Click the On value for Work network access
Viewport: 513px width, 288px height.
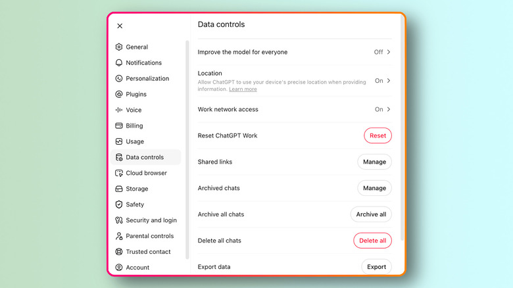[x=379, y=109]
